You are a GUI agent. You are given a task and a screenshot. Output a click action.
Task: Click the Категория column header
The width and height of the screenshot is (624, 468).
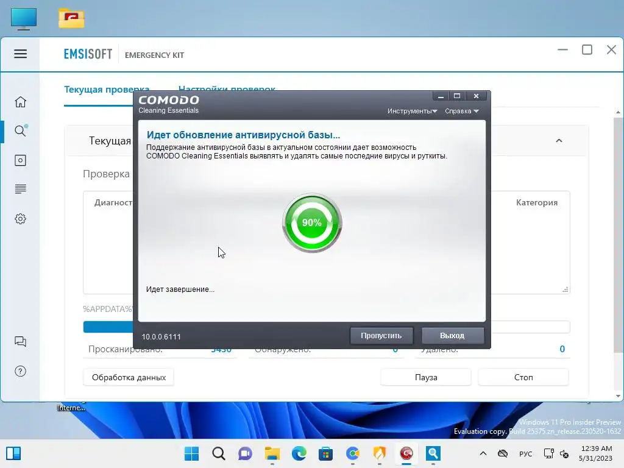pos(536,202)
